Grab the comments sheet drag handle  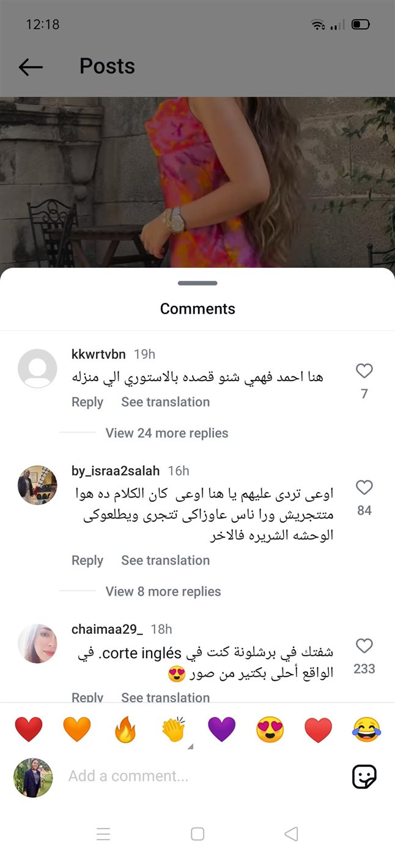tap(197, 283)
